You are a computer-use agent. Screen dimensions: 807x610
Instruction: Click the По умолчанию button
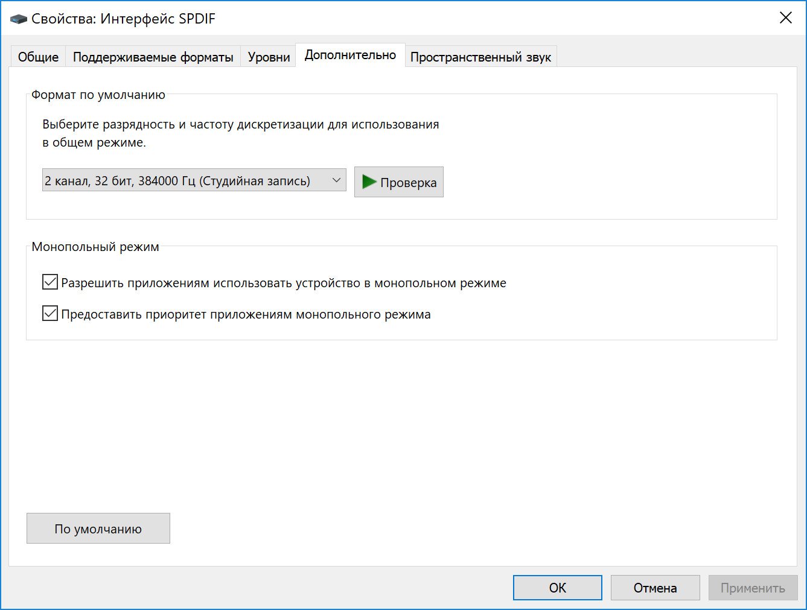[x=98, y=529]
